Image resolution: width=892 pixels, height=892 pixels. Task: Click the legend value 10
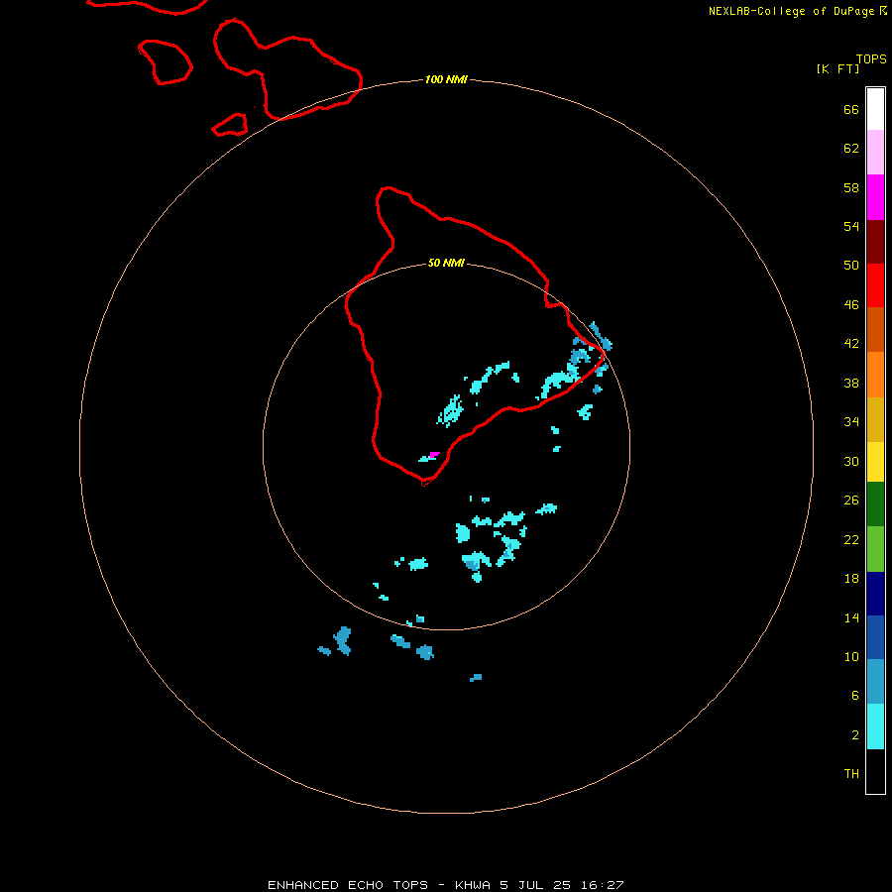[851, 656]
